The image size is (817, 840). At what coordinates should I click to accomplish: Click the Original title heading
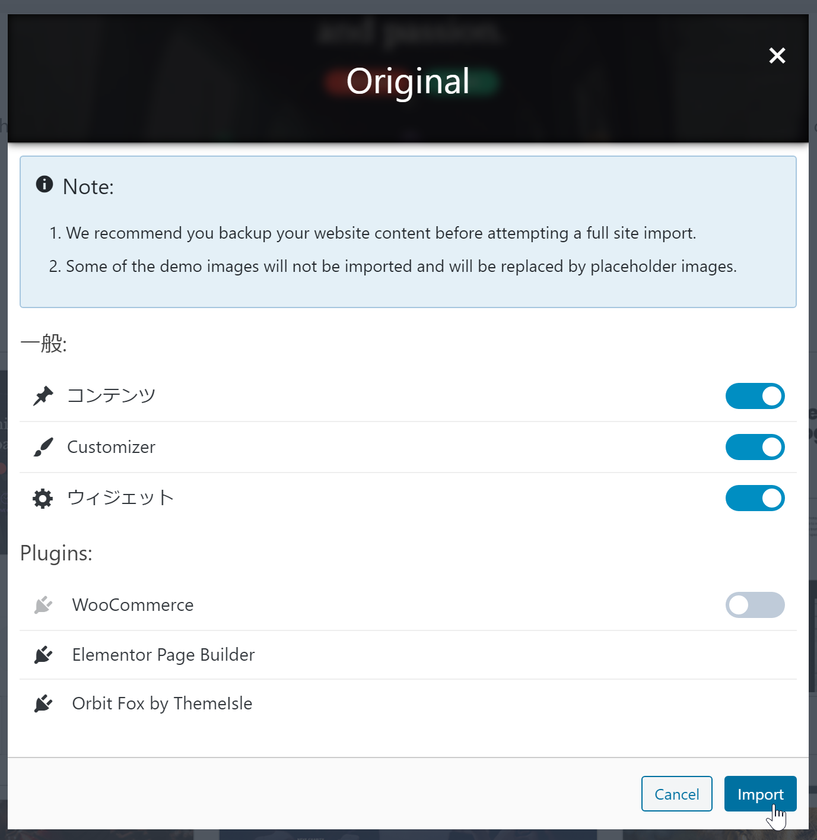click(408, 81)
